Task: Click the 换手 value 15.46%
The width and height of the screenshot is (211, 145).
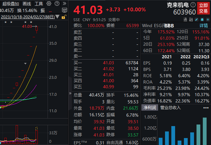Action: coord(131,95)
